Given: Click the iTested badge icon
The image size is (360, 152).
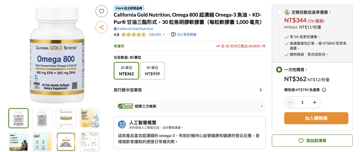Looking at the screenshot, I should click(125, 106).
